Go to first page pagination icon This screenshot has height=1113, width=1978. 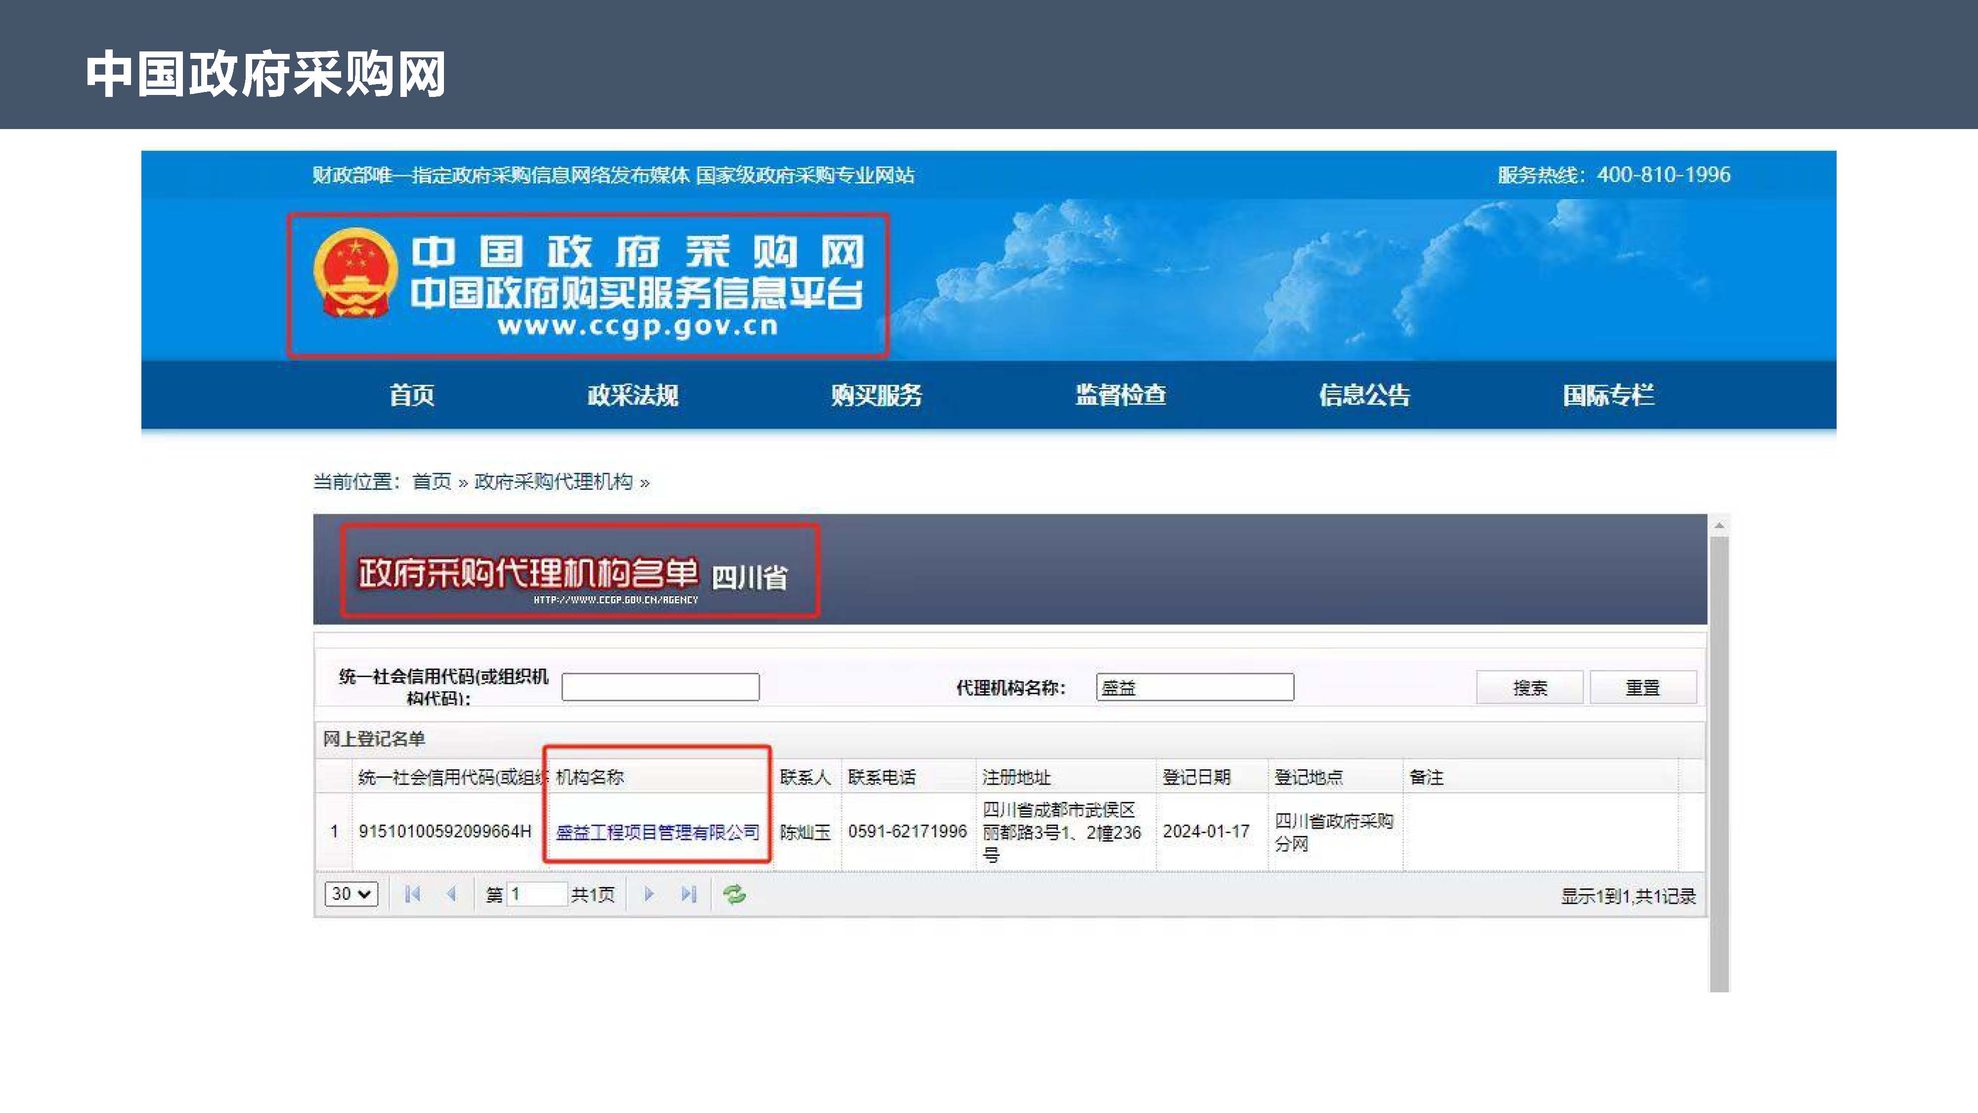point(412,893)
